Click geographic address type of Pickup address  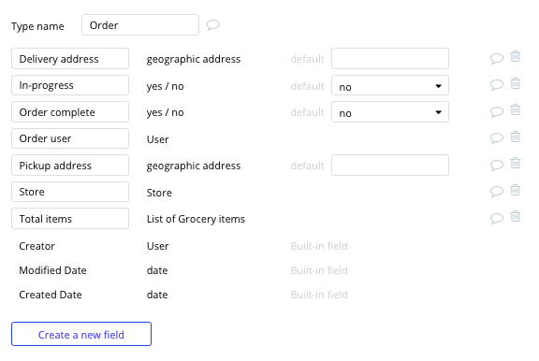coord(194,166)
